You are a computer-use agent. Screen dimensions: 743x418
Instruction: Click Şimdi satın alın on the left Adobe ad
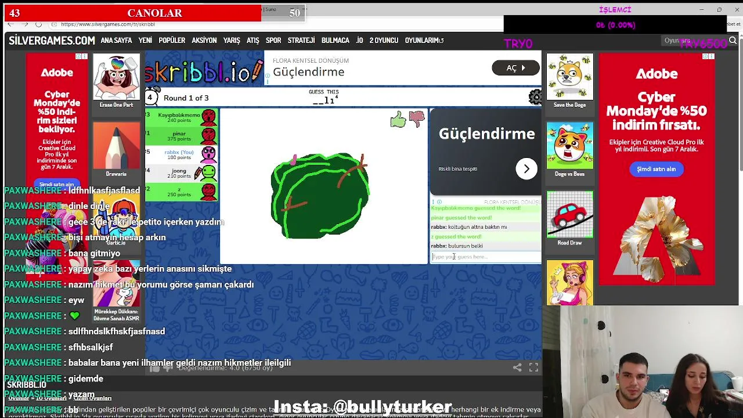[x=57, y=184]
